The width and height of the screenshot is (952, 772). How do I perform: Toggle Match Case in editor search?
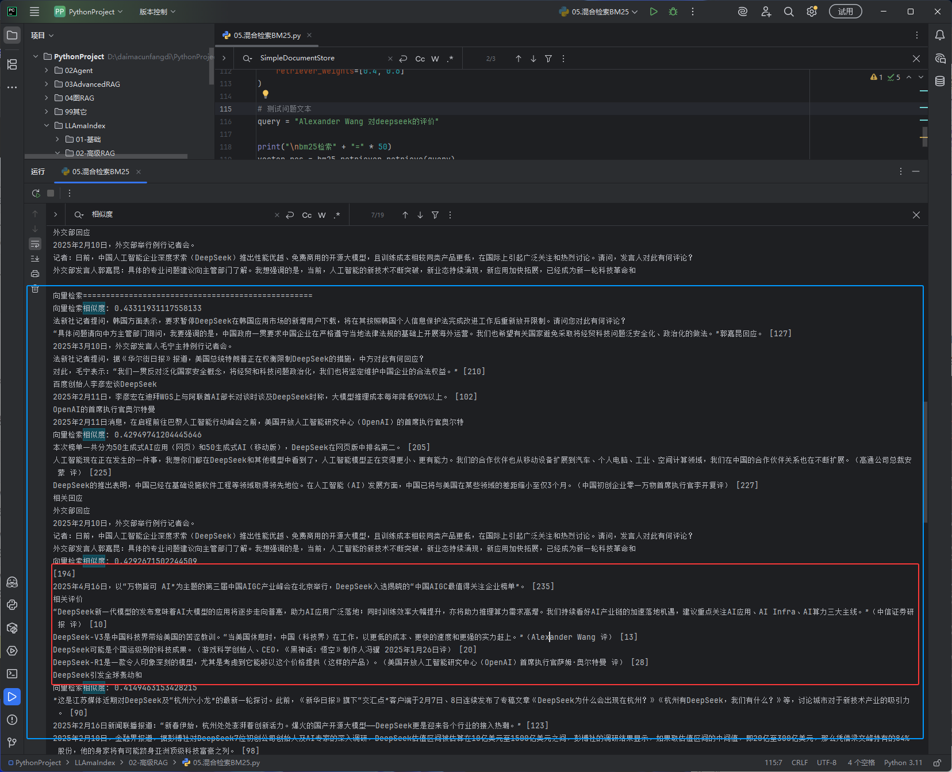tap(420, 59)
